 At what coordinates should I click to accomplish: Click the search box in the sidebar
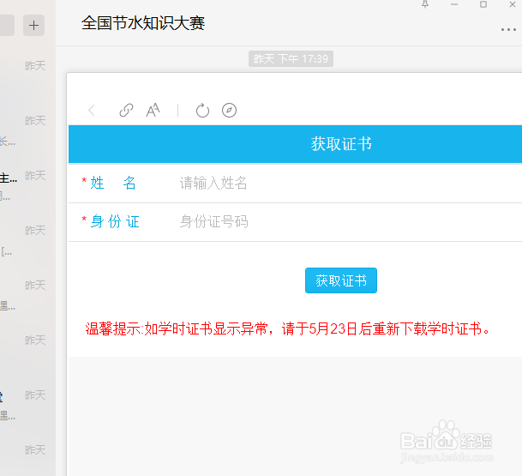pyautogui.click(x=7, y=26)
